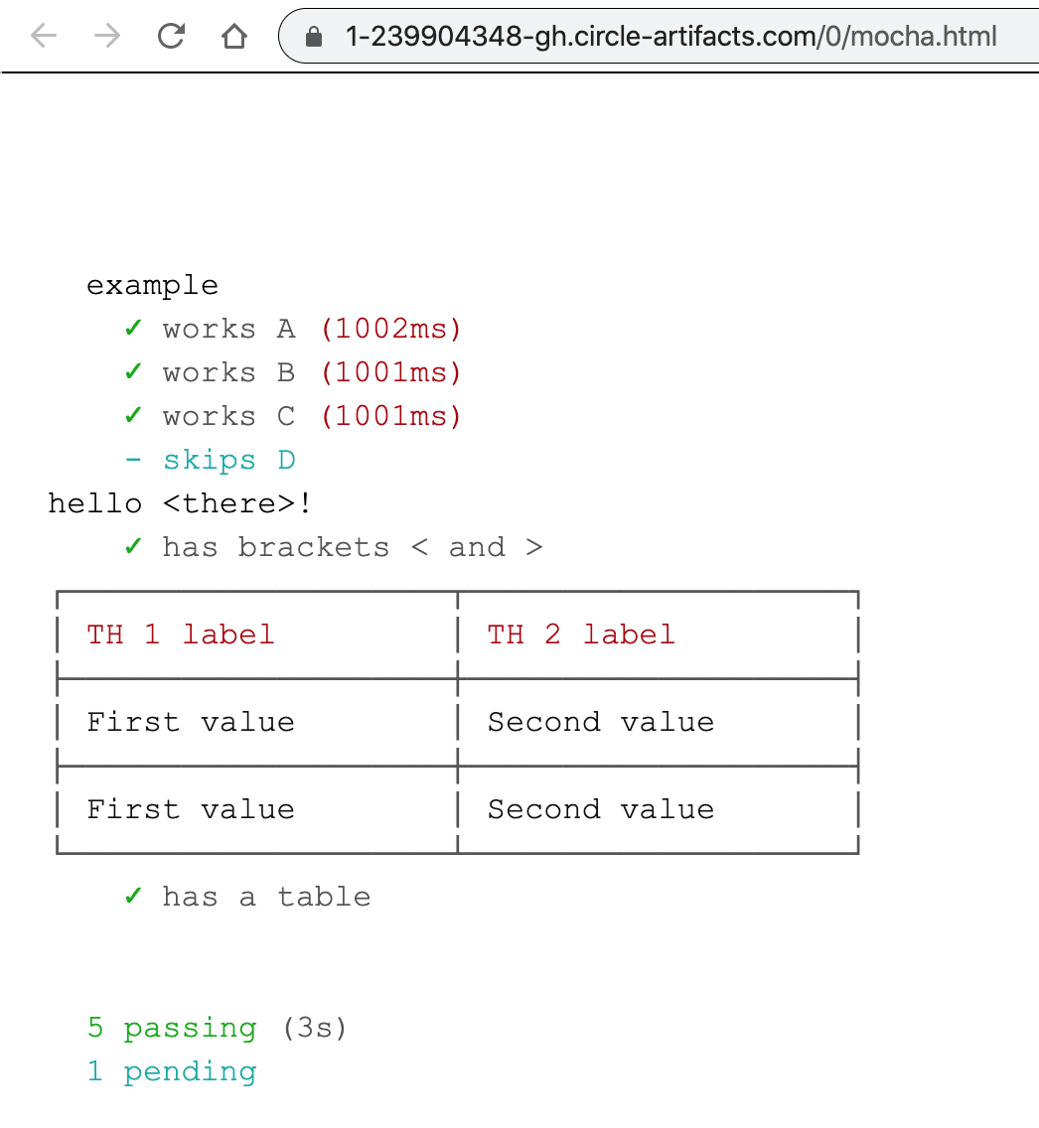This screenshot has width=1039, height=1128.
Task: Click the browser back arrow
Action: [43, 36]
